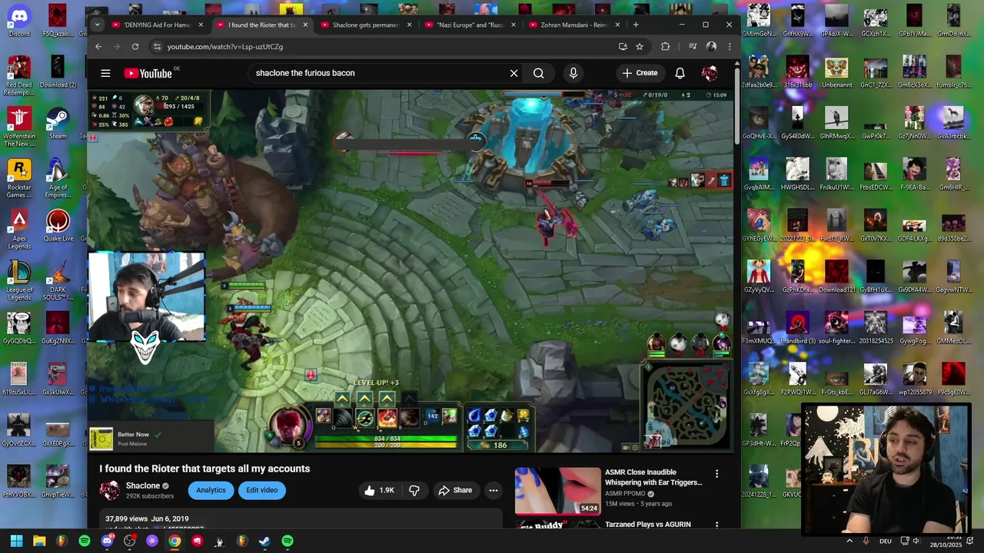Close the 'Zohran Mamdani' tab
This screenshot has width=984, height=553.
(617, 25)
